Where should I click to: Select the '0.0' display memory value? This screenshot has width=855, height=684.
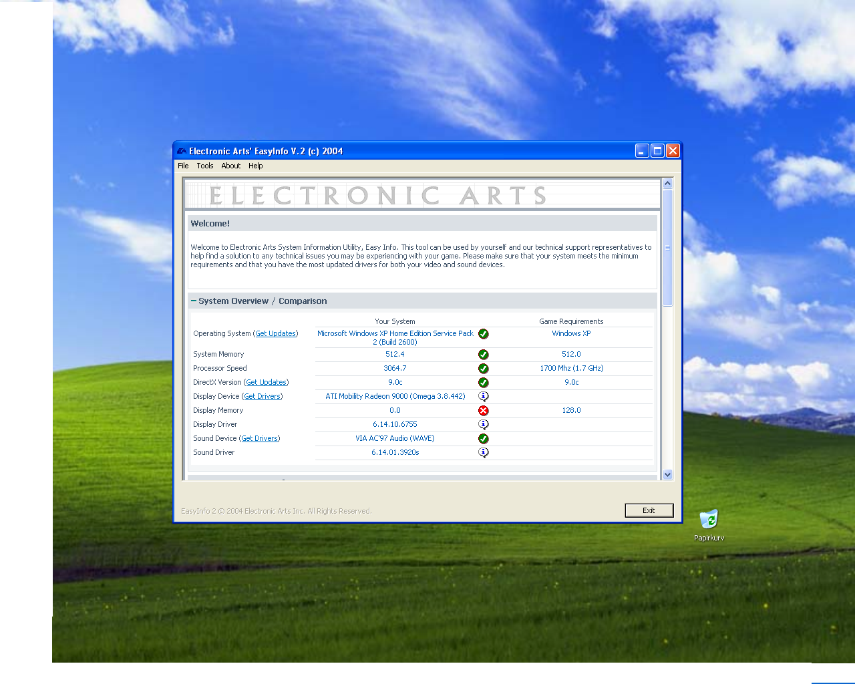pos(395,410)
